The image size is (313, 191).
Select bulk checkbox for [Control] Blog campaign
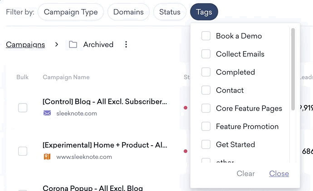(x=23, y=108)
